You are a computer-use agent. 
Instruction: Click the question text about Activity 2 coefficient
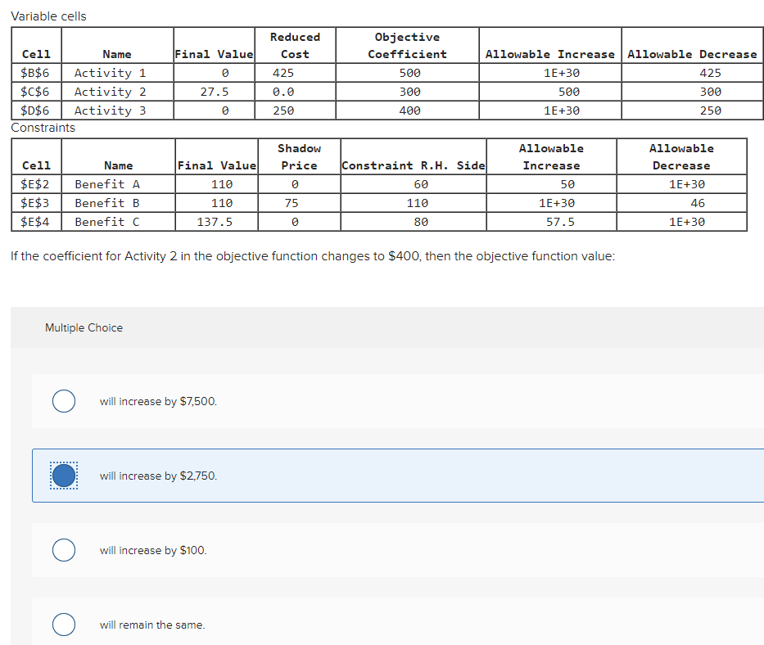pyautogui.click(x=313, y=256)
